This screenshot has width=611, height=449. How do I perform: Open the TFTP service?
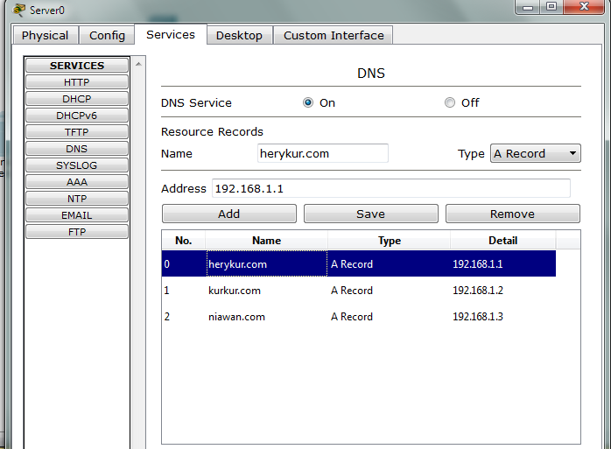coord(77,132)
